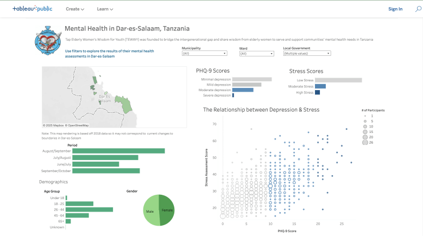Open the Create menu
Viewport: 423px width, 236px height.
75,9
